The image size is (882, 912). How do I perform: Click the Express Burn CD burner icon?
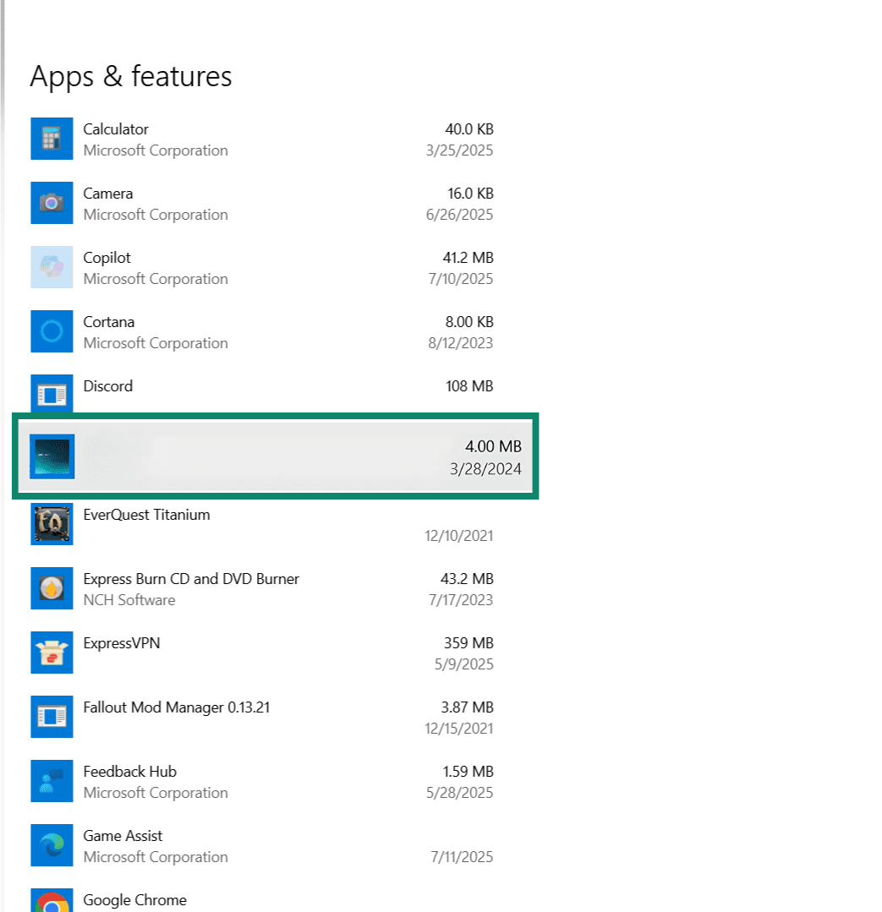point(52,588)
